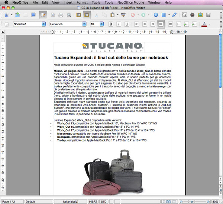Apply the font color A swatch
Screen dimensions: 223x204
(204, 24)
